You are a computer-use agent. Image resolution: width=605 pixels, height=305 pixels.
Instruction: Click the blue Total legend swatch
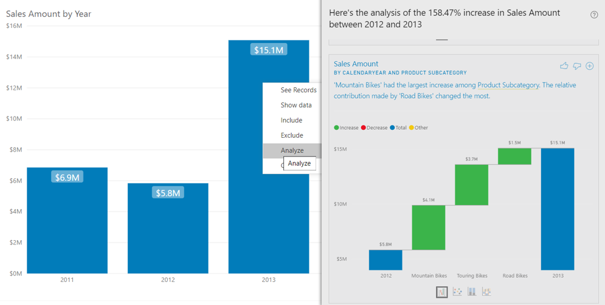tap(392, 128)
